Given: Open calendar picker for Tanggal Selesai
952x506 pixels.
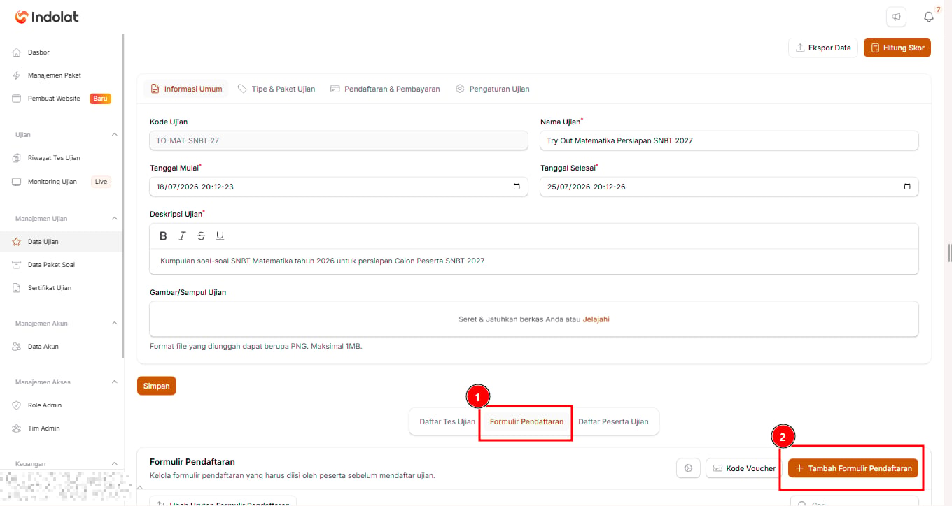Looking at the screenshot, I should click(907, 187).
